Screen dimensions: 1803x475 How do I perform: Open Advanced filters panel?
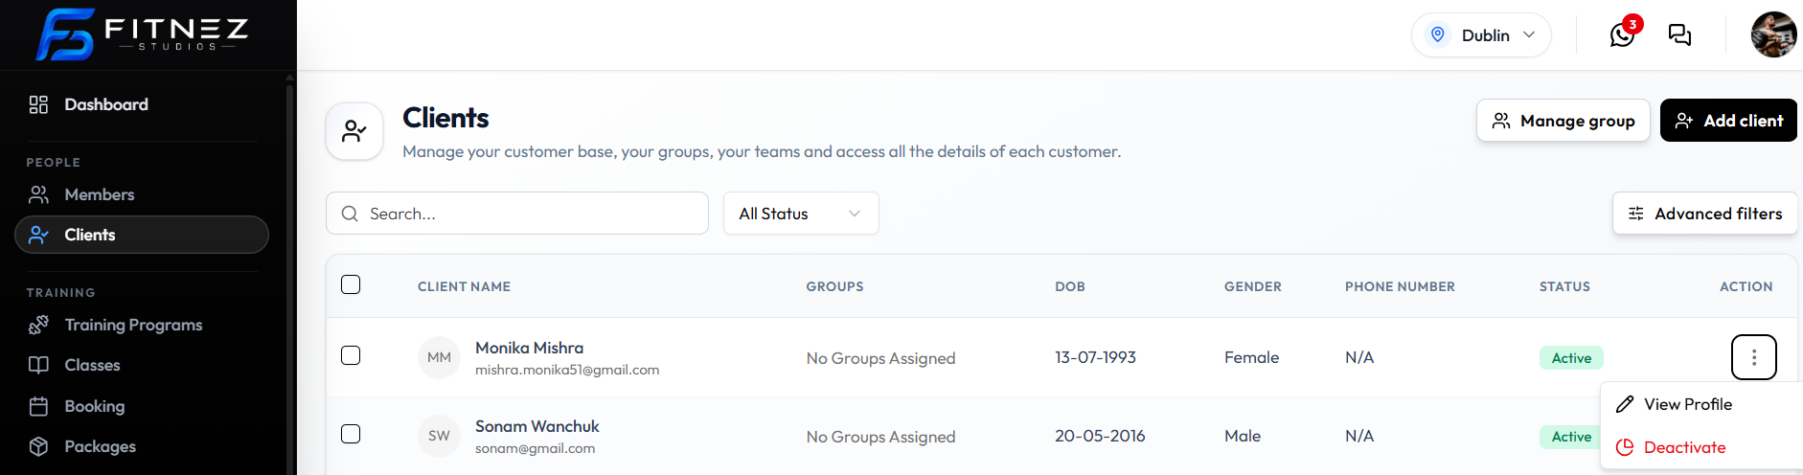click(1704, 214)
